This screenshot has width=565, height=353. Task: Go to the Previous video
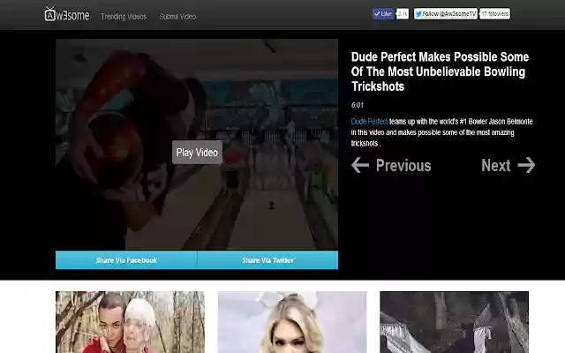pos(403,166)
